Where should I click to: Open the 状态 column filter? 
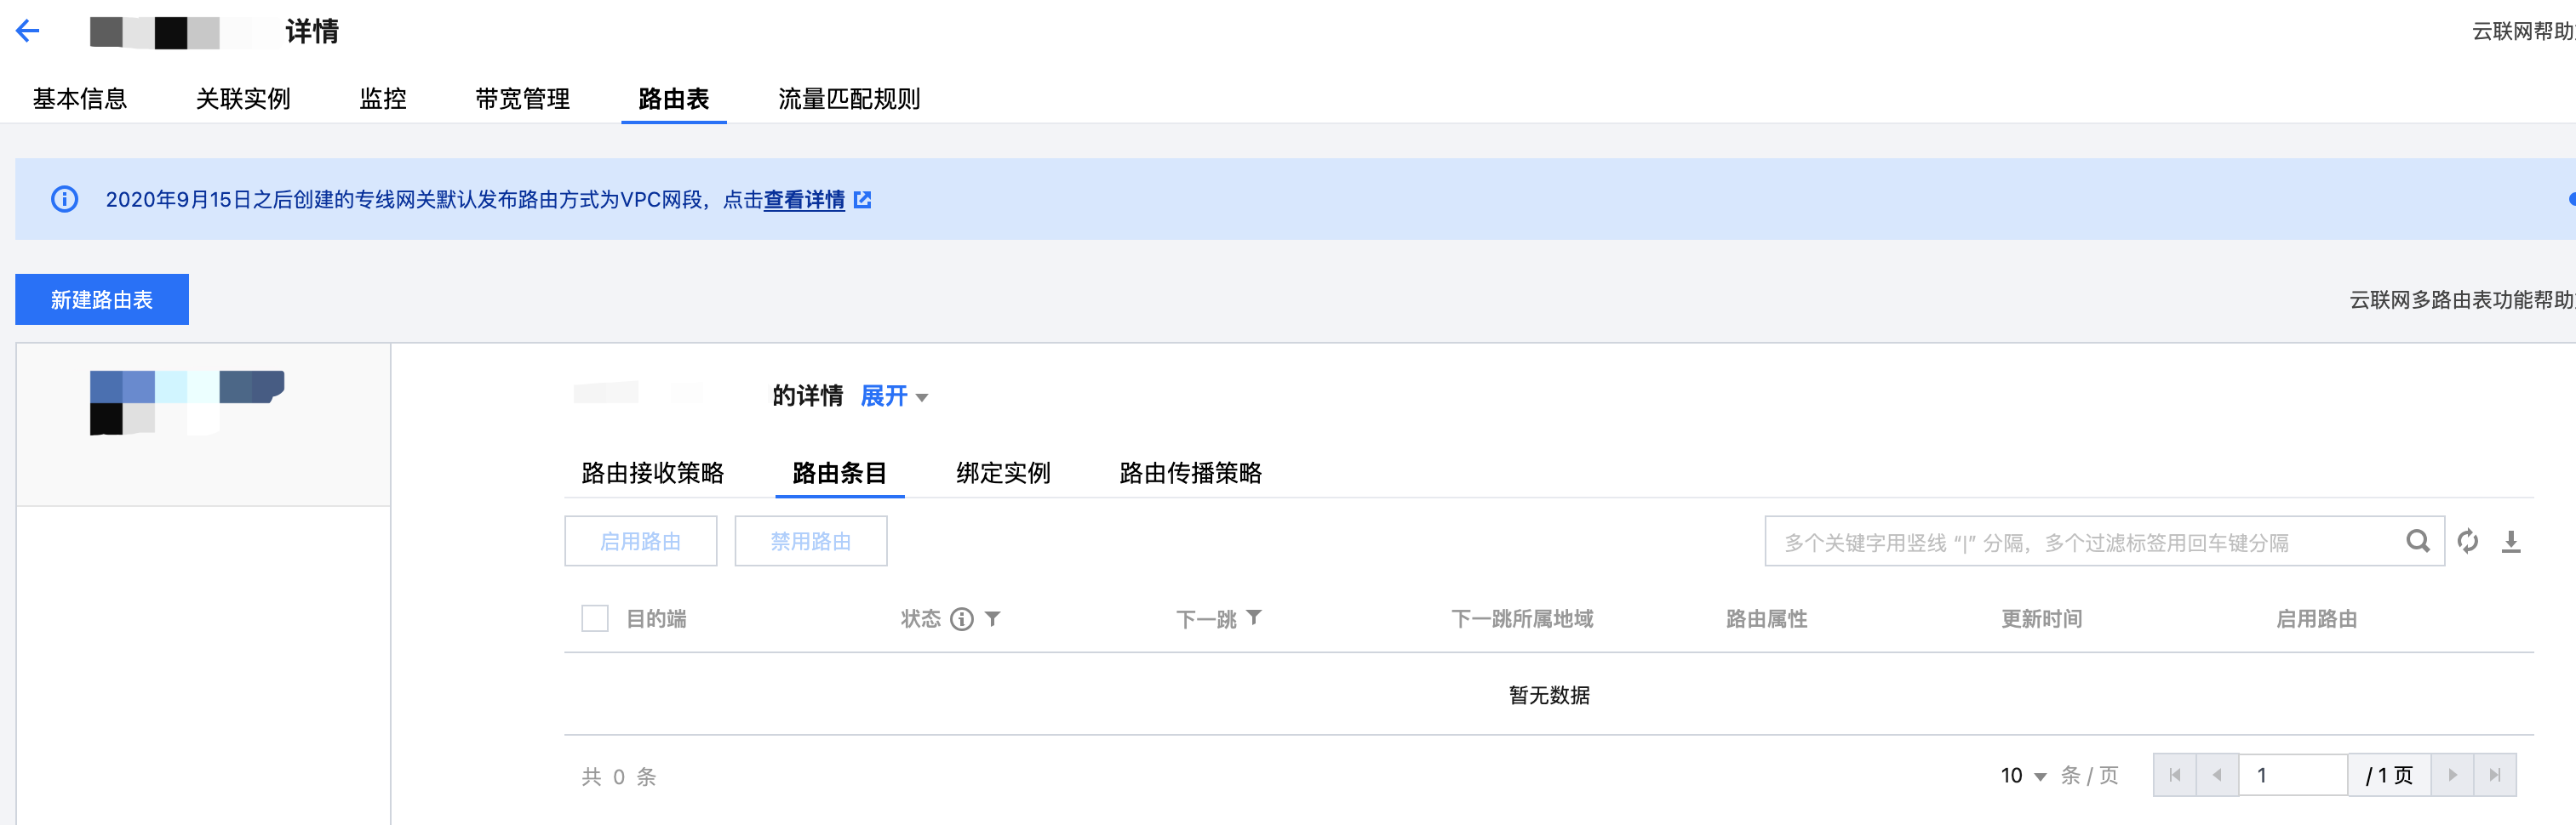pyautogui.click(x=993, y=619)
